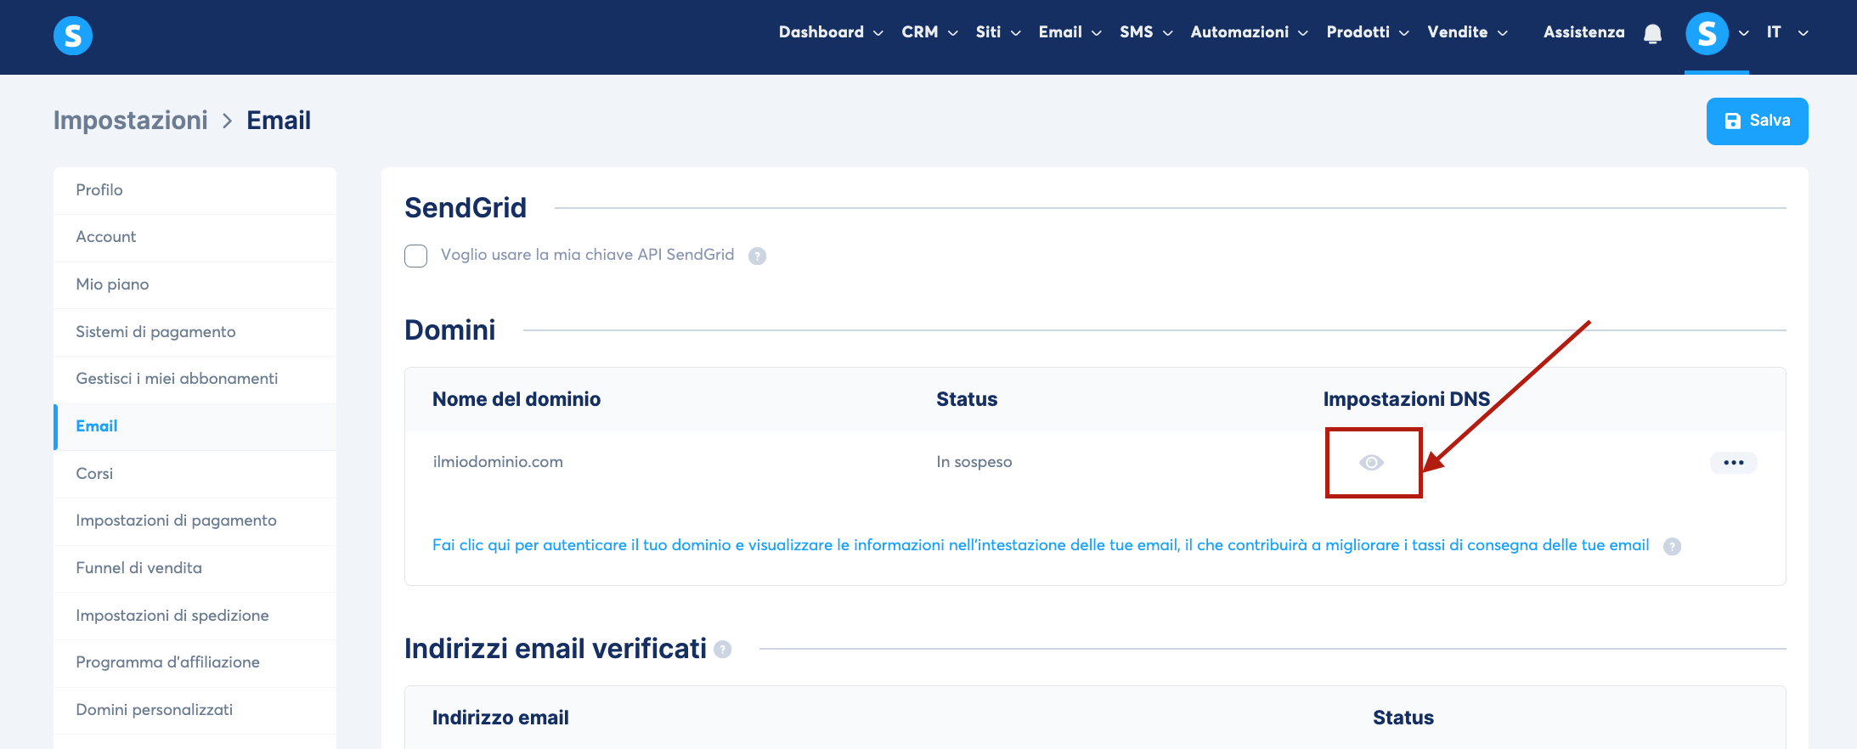Expand the Vendite dropdown menu

tap(1467, 32)
